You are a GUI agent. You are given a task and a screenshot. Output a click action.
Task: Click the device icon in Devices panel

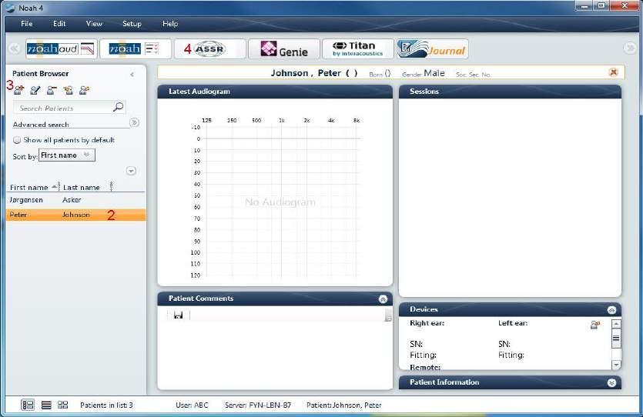click(x=595, y=325)
